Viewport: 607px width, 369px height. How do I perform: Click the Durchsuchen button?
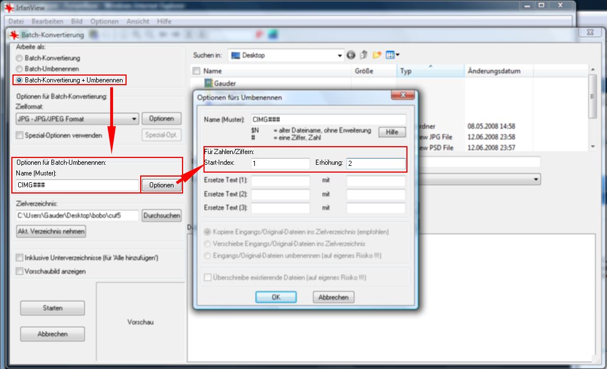(162, 216)
